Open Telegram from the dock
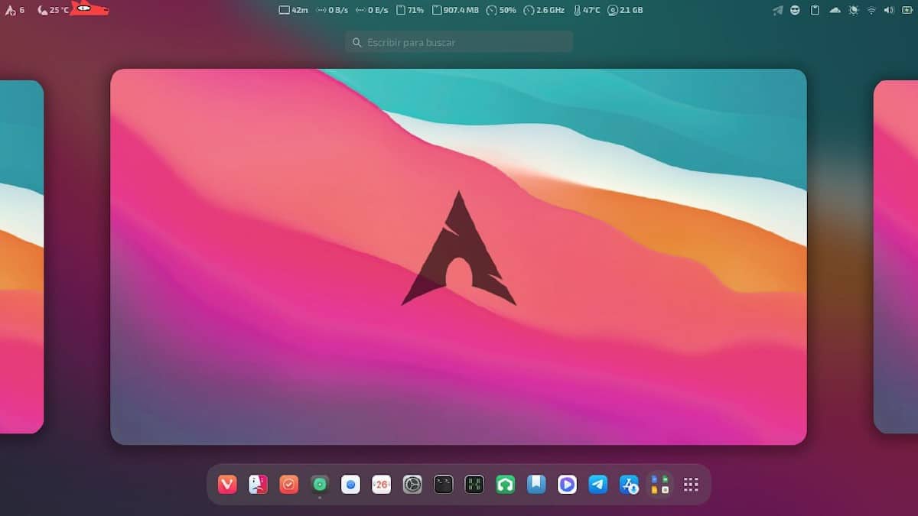918x516 pixels. [598, 484]
